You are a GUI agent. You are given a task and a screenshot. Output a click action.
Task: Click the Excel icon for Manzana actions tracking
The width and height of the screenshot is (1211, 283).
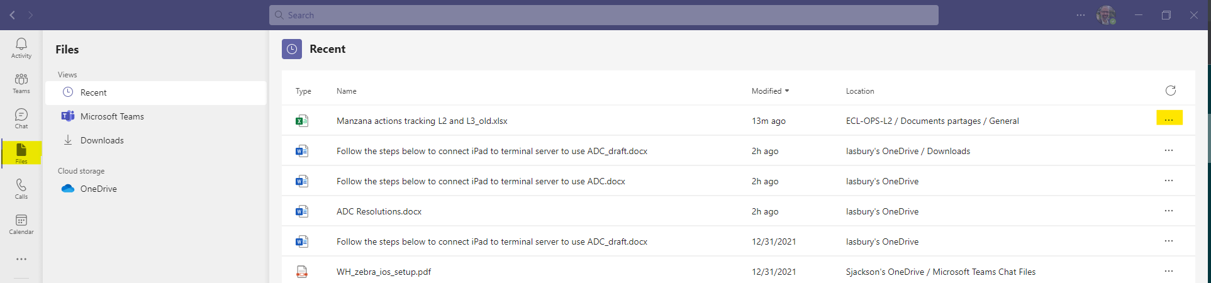pyautogui.click(x=302, y=121)
